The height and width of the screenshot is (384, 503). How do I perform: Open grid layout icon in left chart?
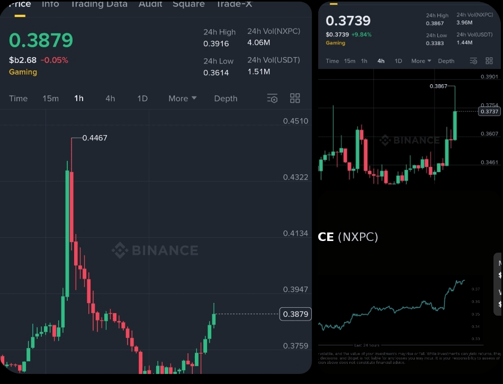click(x=295, y=98)
